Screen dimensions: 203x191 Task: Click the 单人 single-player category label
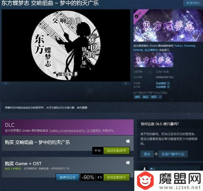(153, 169)
